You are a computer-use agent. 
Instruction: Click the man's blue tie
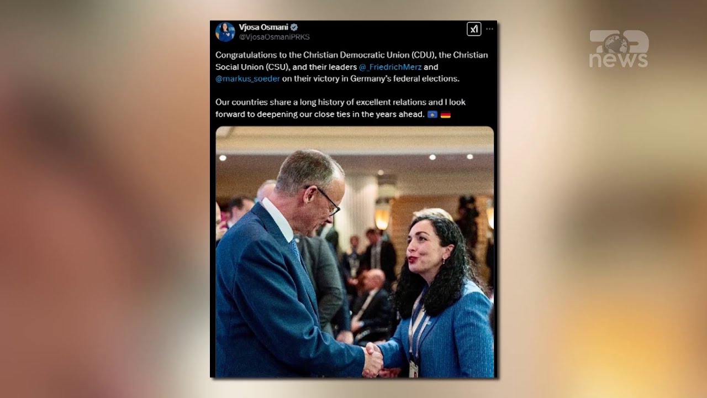tap(296, 249)
